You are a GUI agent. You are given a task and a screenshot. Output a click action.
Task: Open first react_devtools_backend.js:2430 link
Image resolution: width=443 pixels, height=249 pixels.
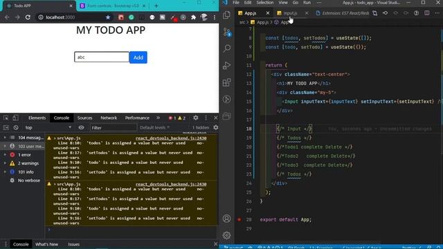tap(171, 138)
